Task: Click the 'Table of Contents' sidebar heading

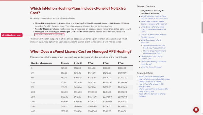Action: point(146,7)
